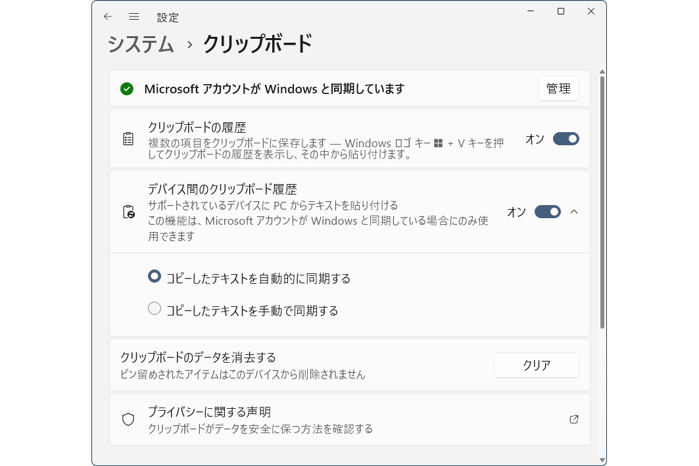
Task: Select コピーしたテキストを手動で同期する
Action: coord(155,308)
